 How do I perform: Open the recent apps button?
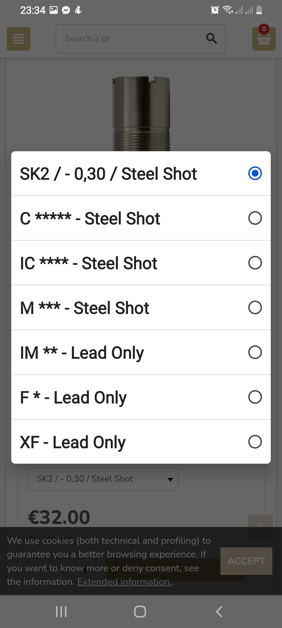pyautogui.click(x=61, y=612)
